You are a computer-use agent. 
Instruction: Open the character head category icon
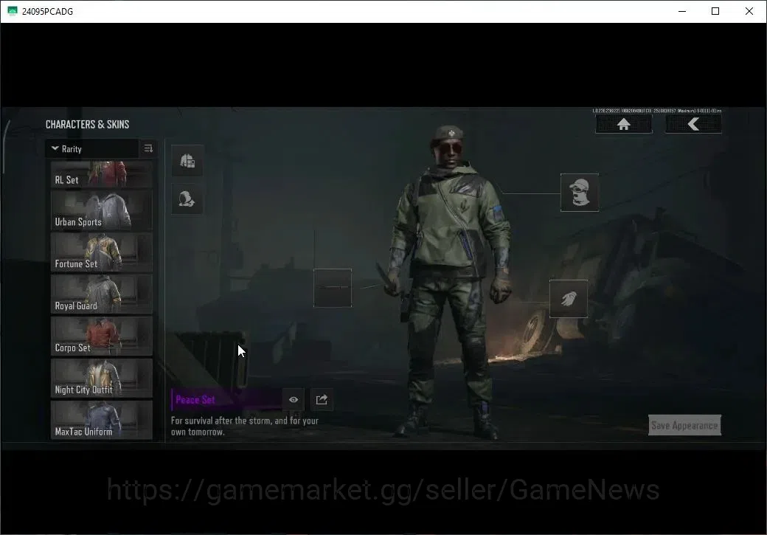[187, 199]
